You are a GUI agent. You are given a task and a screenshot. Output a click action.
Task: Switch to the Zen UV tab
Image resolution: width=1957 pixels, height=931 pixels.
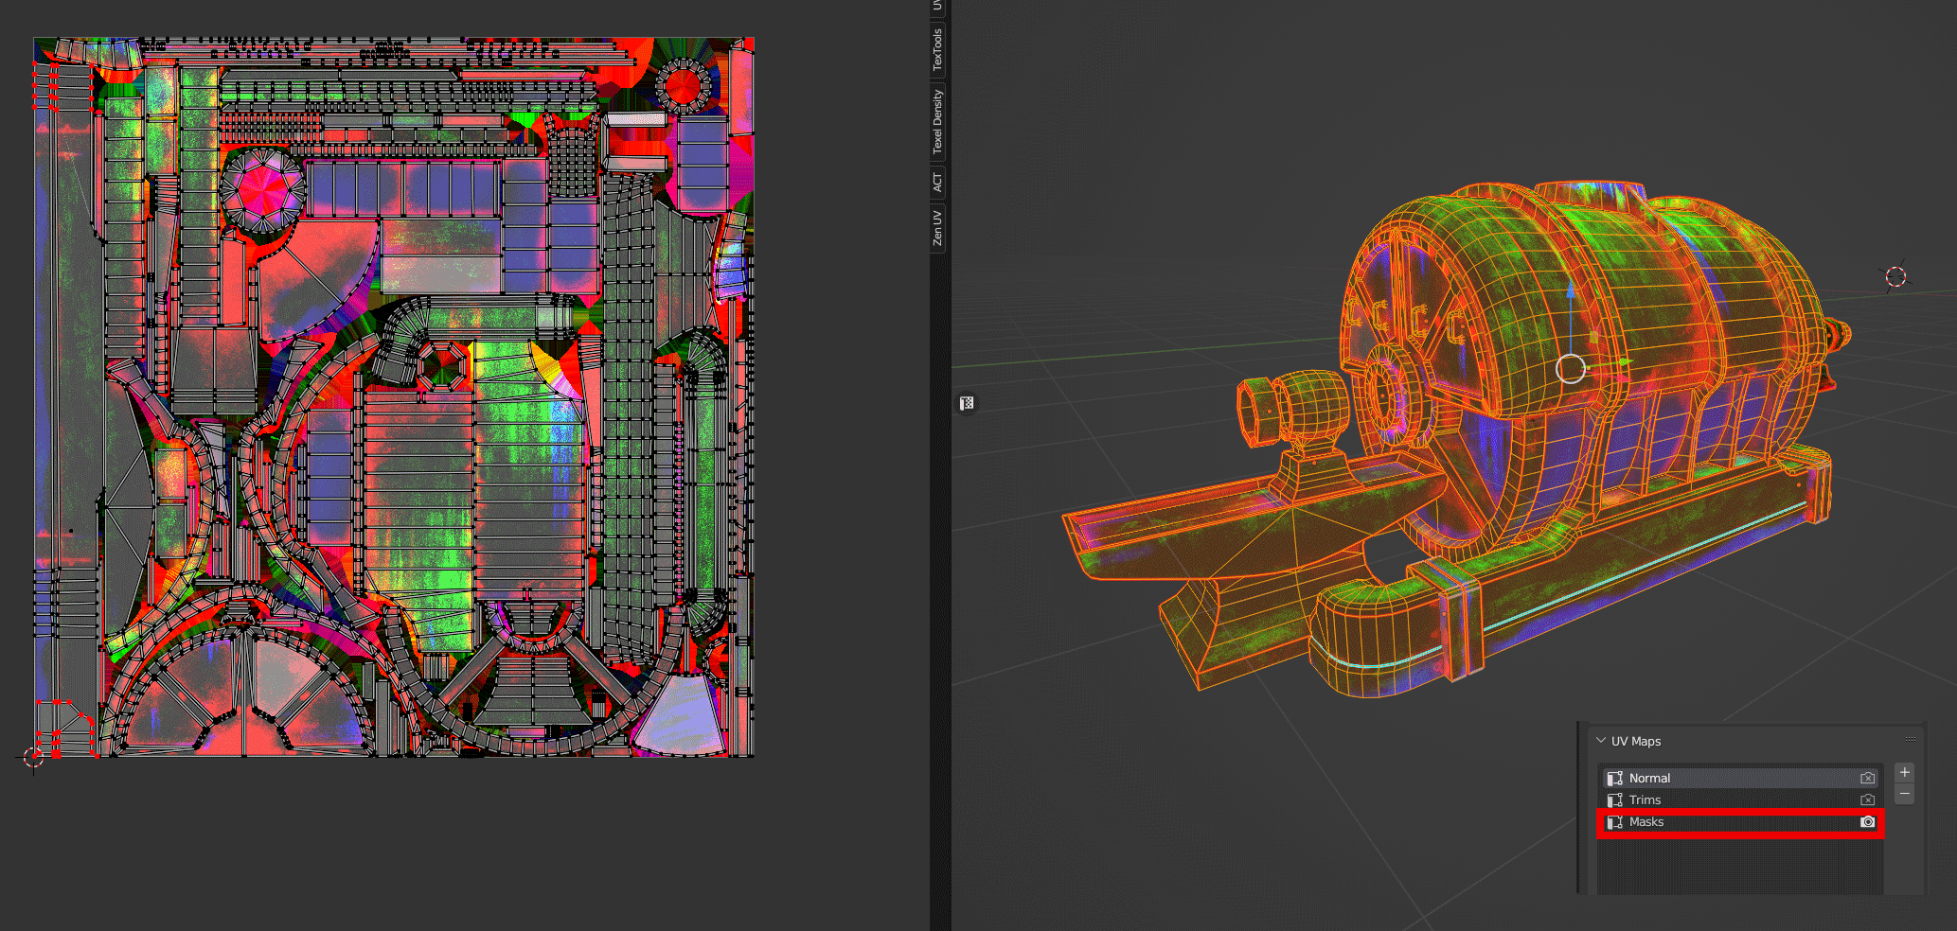937,228
